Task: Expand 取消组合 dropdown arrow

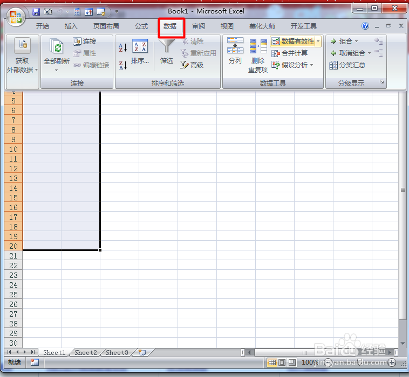Action: [x=370, y=53]
